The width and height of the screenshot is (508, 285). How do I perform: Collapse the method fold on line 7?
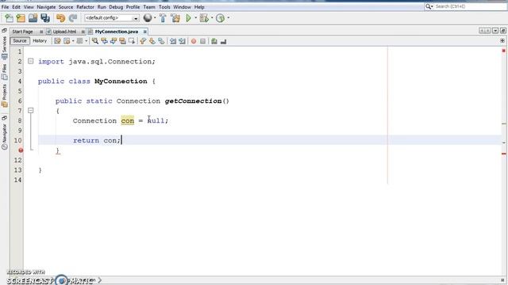30,111
